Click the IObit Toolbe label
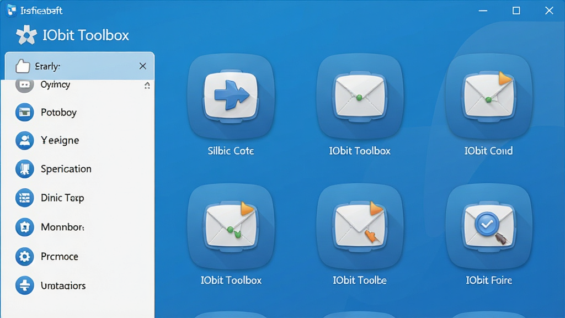 [x=360, y=280]
